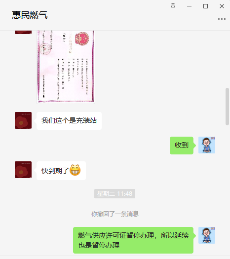Click the 惠民燃气 chat title
This screenshot has height=259, width=230.
click(30, 15)
